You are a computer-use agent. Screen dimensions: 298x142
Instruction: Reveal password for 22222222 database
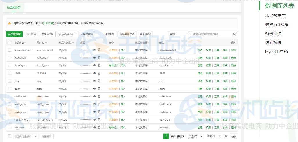(x=94, y=58)
